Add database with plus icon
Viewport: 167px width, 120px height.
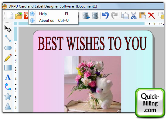pos(86,16)
